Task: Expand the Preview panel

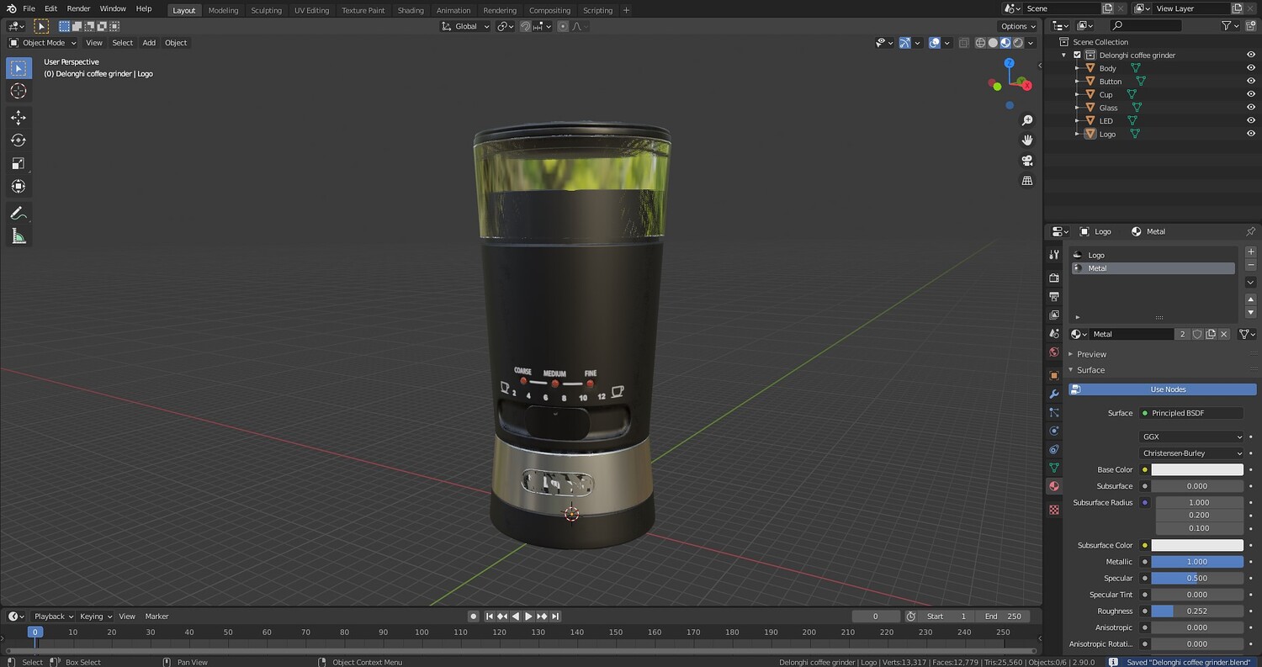Action: click(1091, 354)
